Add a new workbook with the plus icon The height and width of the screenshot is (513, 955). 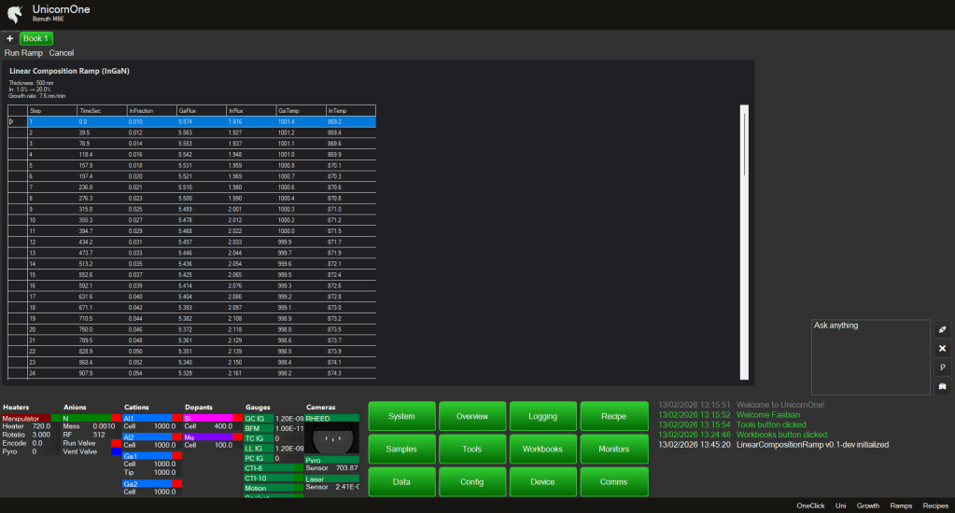point(9,38)
